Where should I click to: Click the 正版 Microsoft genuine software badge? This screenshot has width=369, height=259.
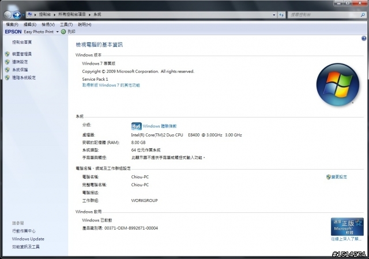tap(347, 227)
